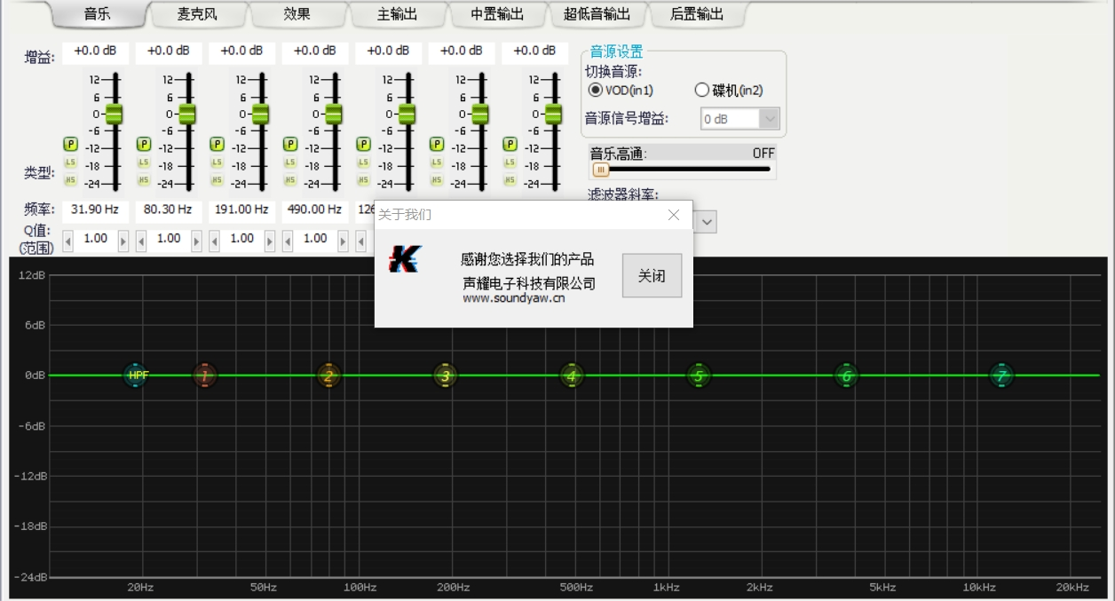1115x601 pixels.
Task: Open the 滤波器斜率 dropdown arrow
Action: (707, 222)
